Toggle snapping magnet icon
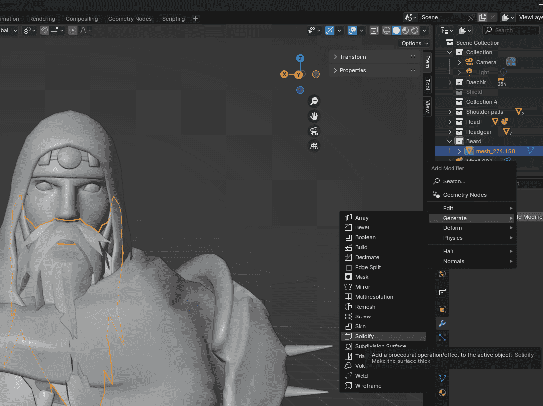This screenshot has height=406, width=543. pos(45,31)
